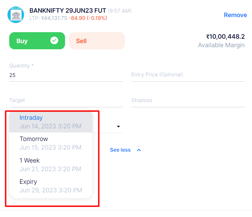
Task: Pick the Tomorrow Jun 15 option
Action: click(x=51, y=143)
